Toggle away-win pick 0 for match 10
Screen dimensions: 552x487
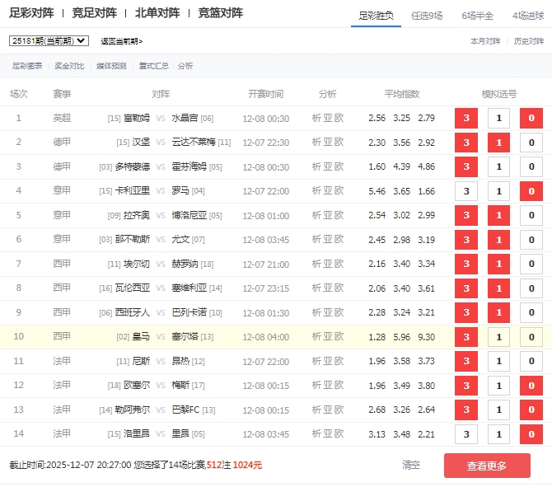[531, 337]
